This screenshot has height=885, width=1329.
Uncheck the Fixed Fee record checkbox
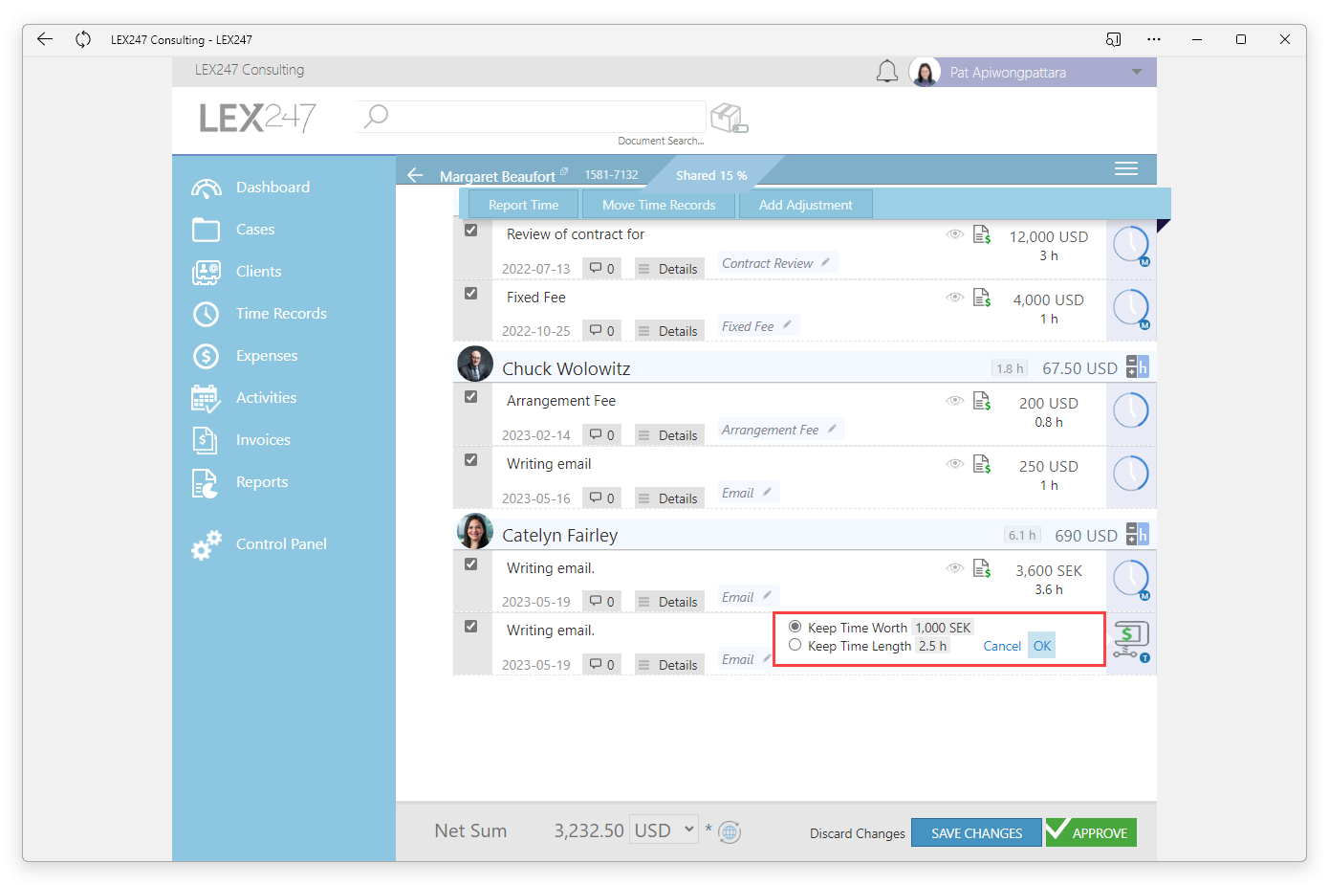coord(471,294)
